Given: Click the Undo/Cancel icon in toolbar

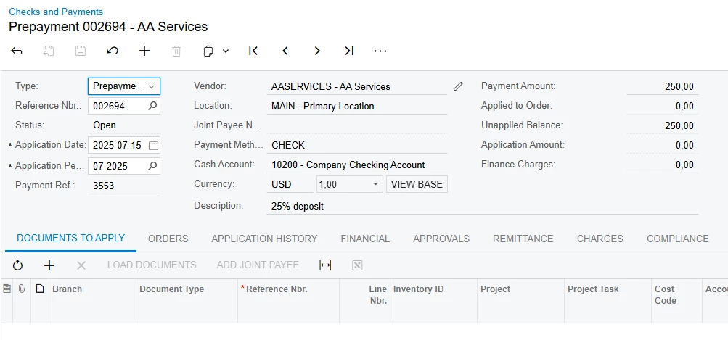Looking at the screenshot, I should (113, 51).
